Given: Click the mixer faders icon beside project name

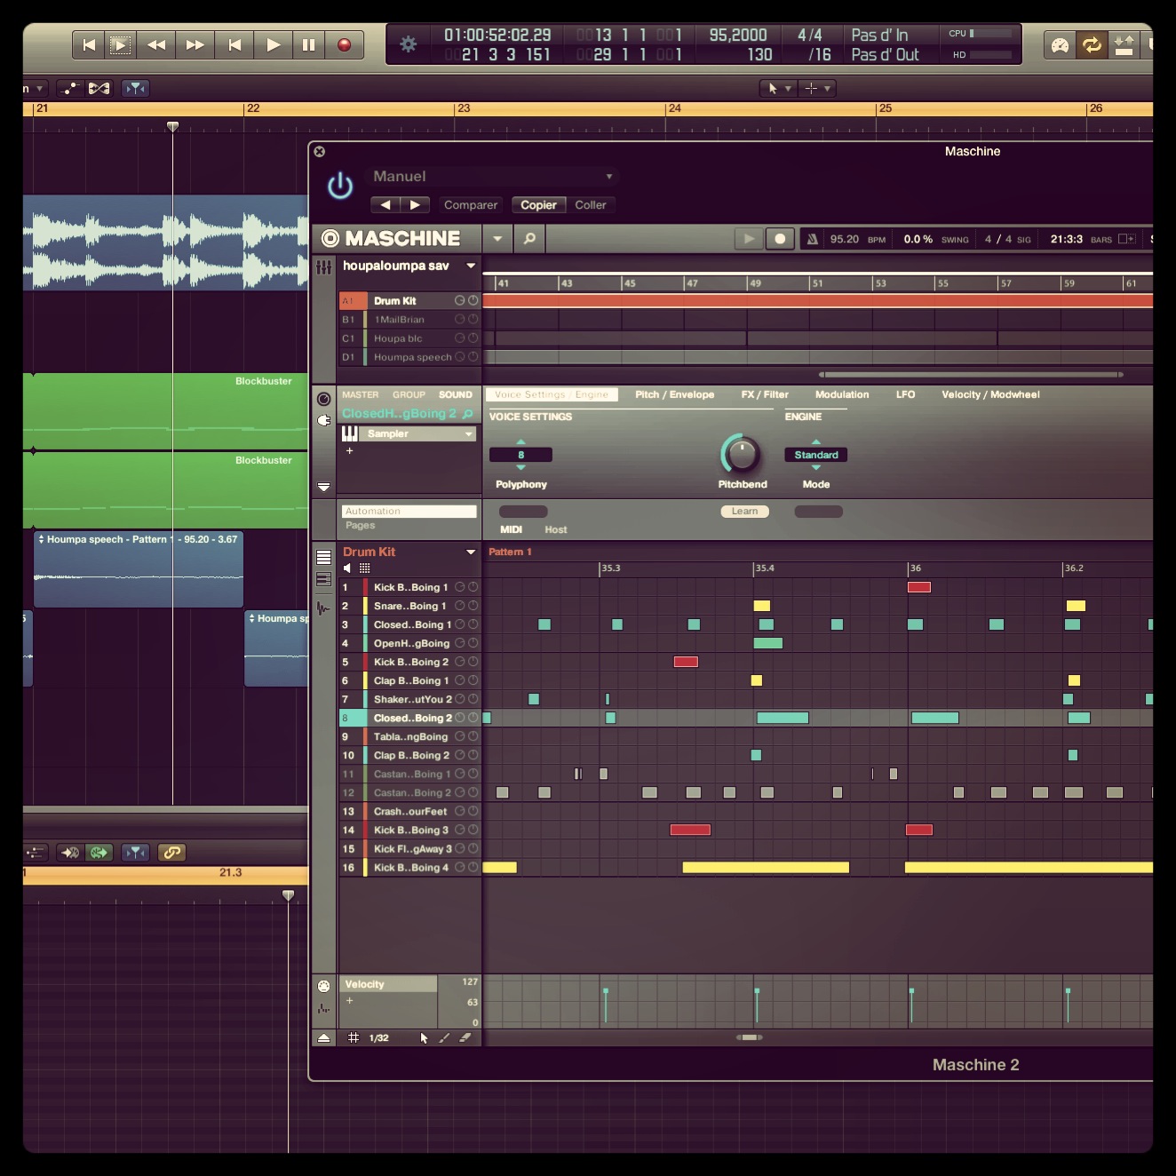Looking at the screenshot, I should pos(324,267).
